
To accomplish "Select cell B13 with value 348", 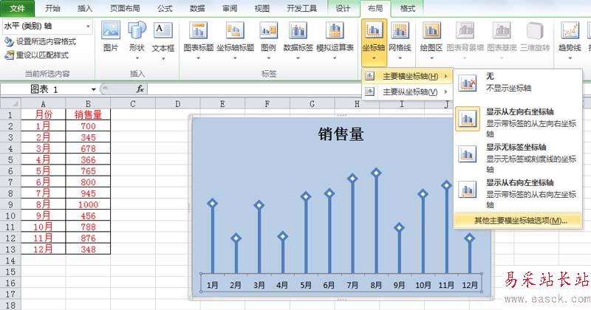I will [x=88, y=249].
